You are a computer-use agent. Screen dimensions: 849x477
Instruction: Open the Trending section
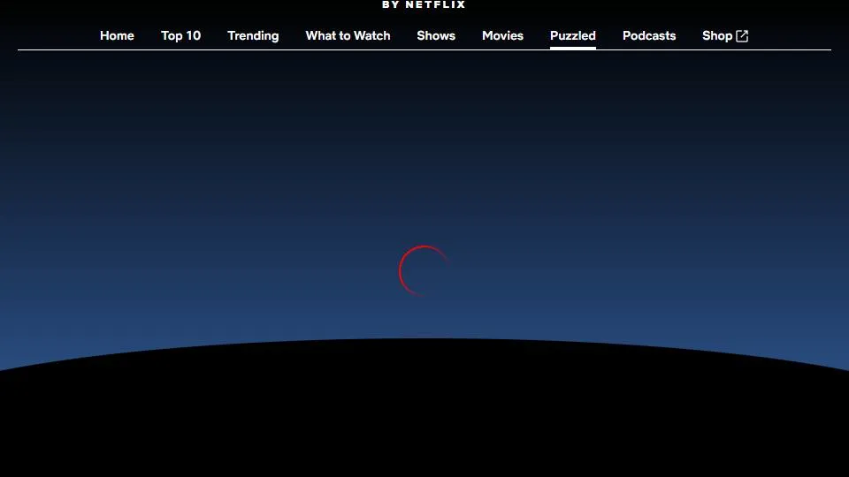pyautogui.click(x=253, y=35)
